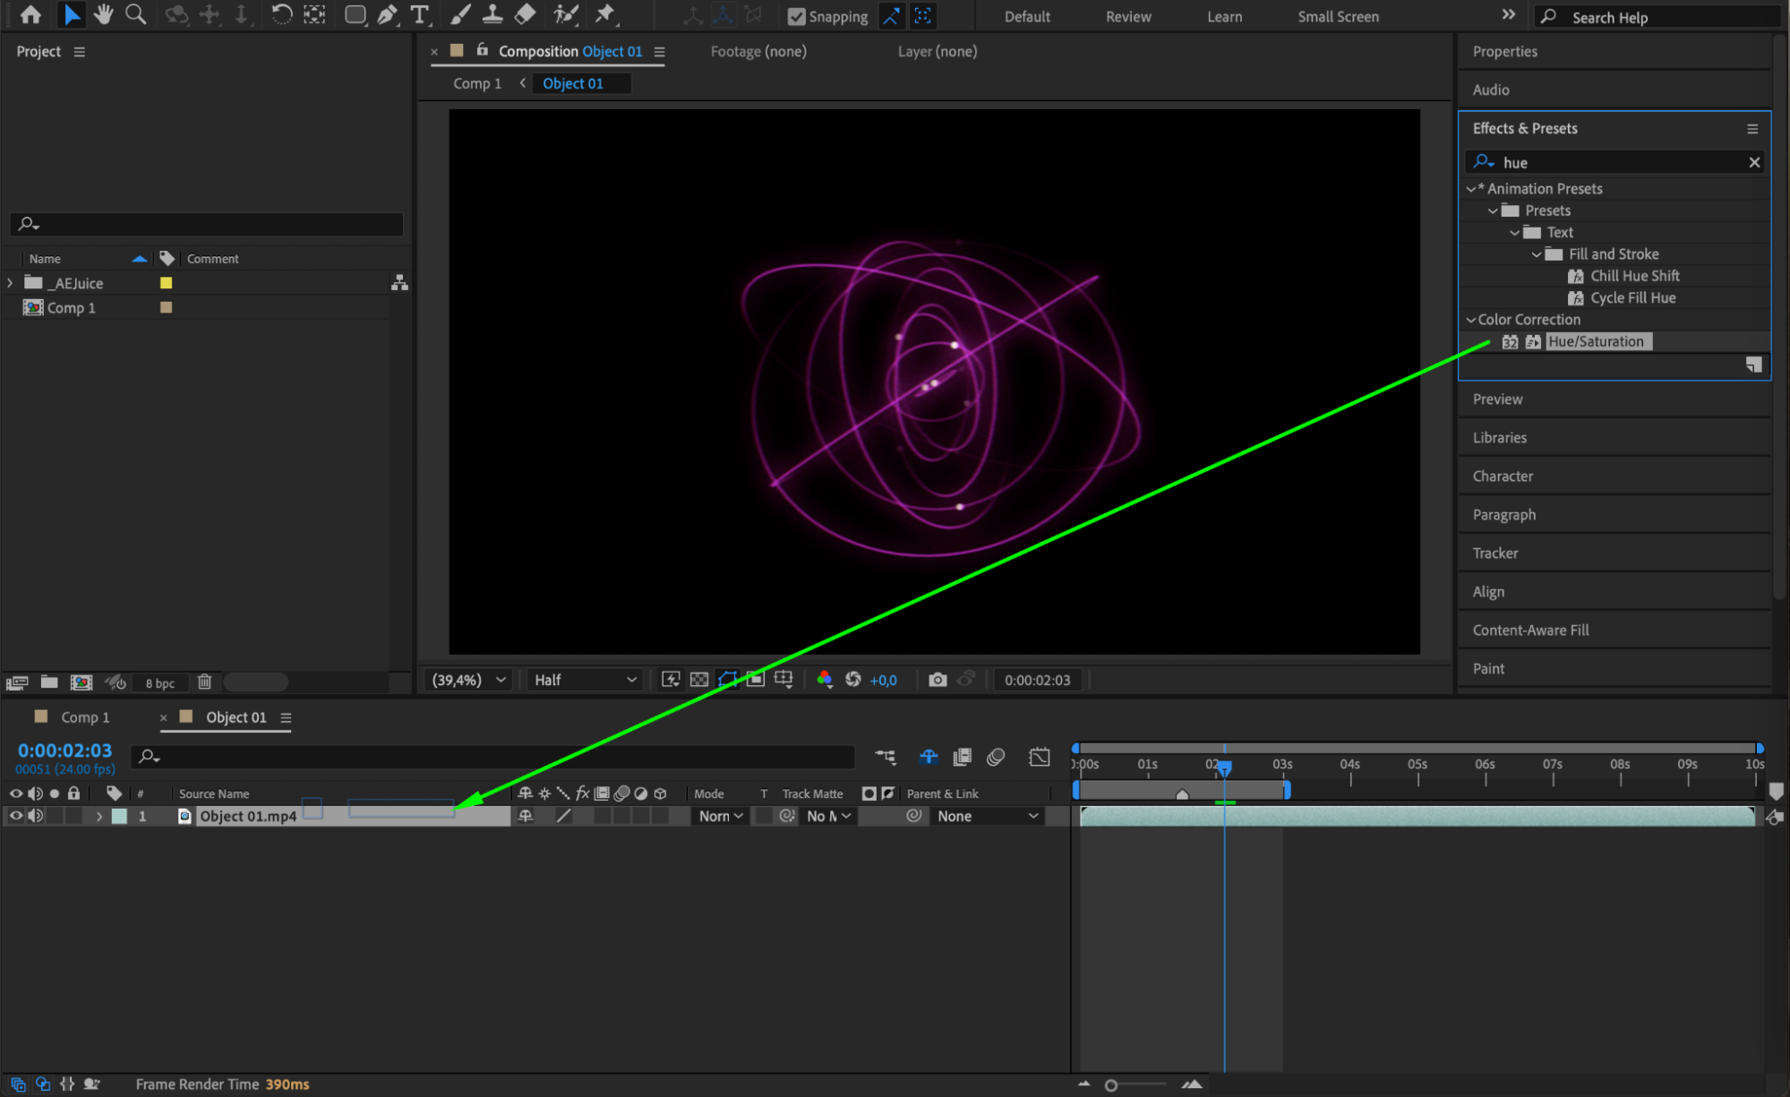This screenshot has width=1790, height=1097.
Task: Select the Puppet Pin tool
Action: (605, 14)
